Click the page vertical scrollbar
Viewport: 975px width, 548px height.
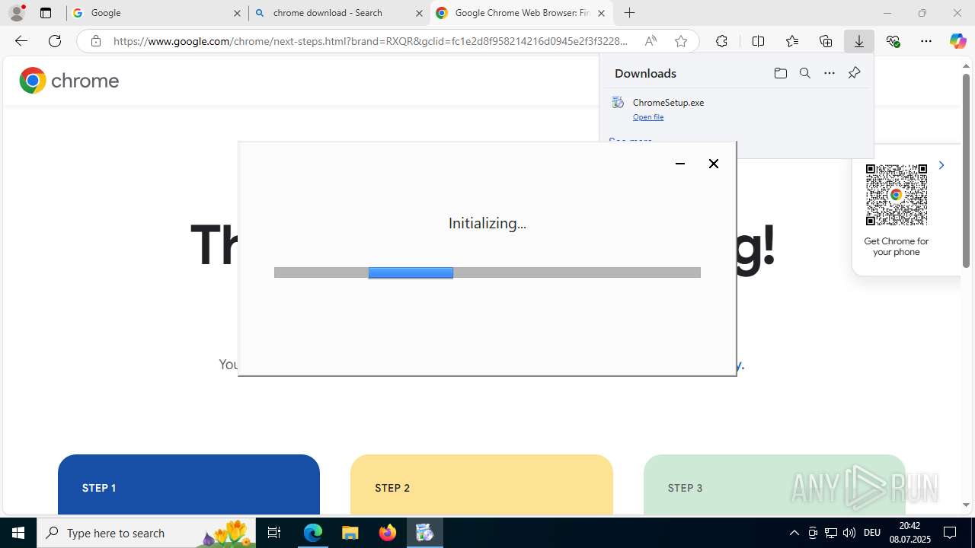966,170
